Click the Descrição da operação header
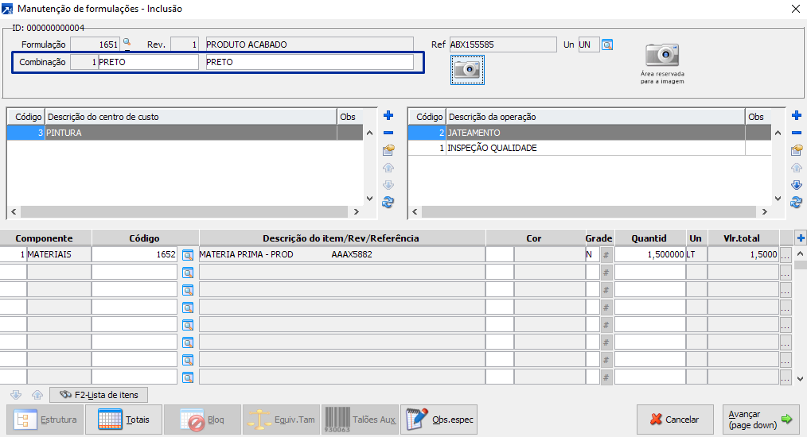Screen dimensions: 807x437 coord(595,117)
